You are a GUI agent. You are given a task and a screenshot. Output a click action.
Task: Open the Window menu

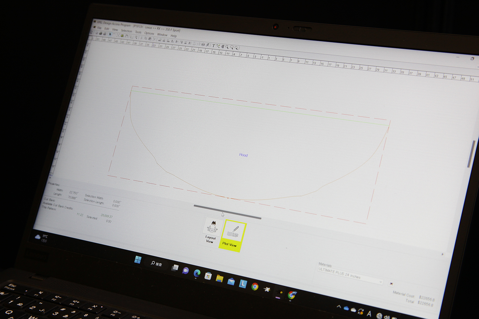coord(162,34)
